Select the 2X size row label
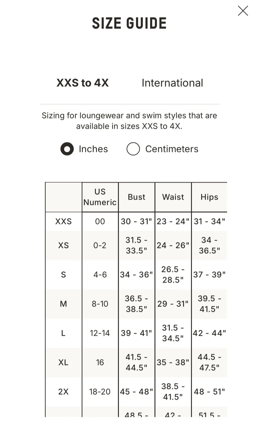 pyautogui.click(x=63, y=391)
